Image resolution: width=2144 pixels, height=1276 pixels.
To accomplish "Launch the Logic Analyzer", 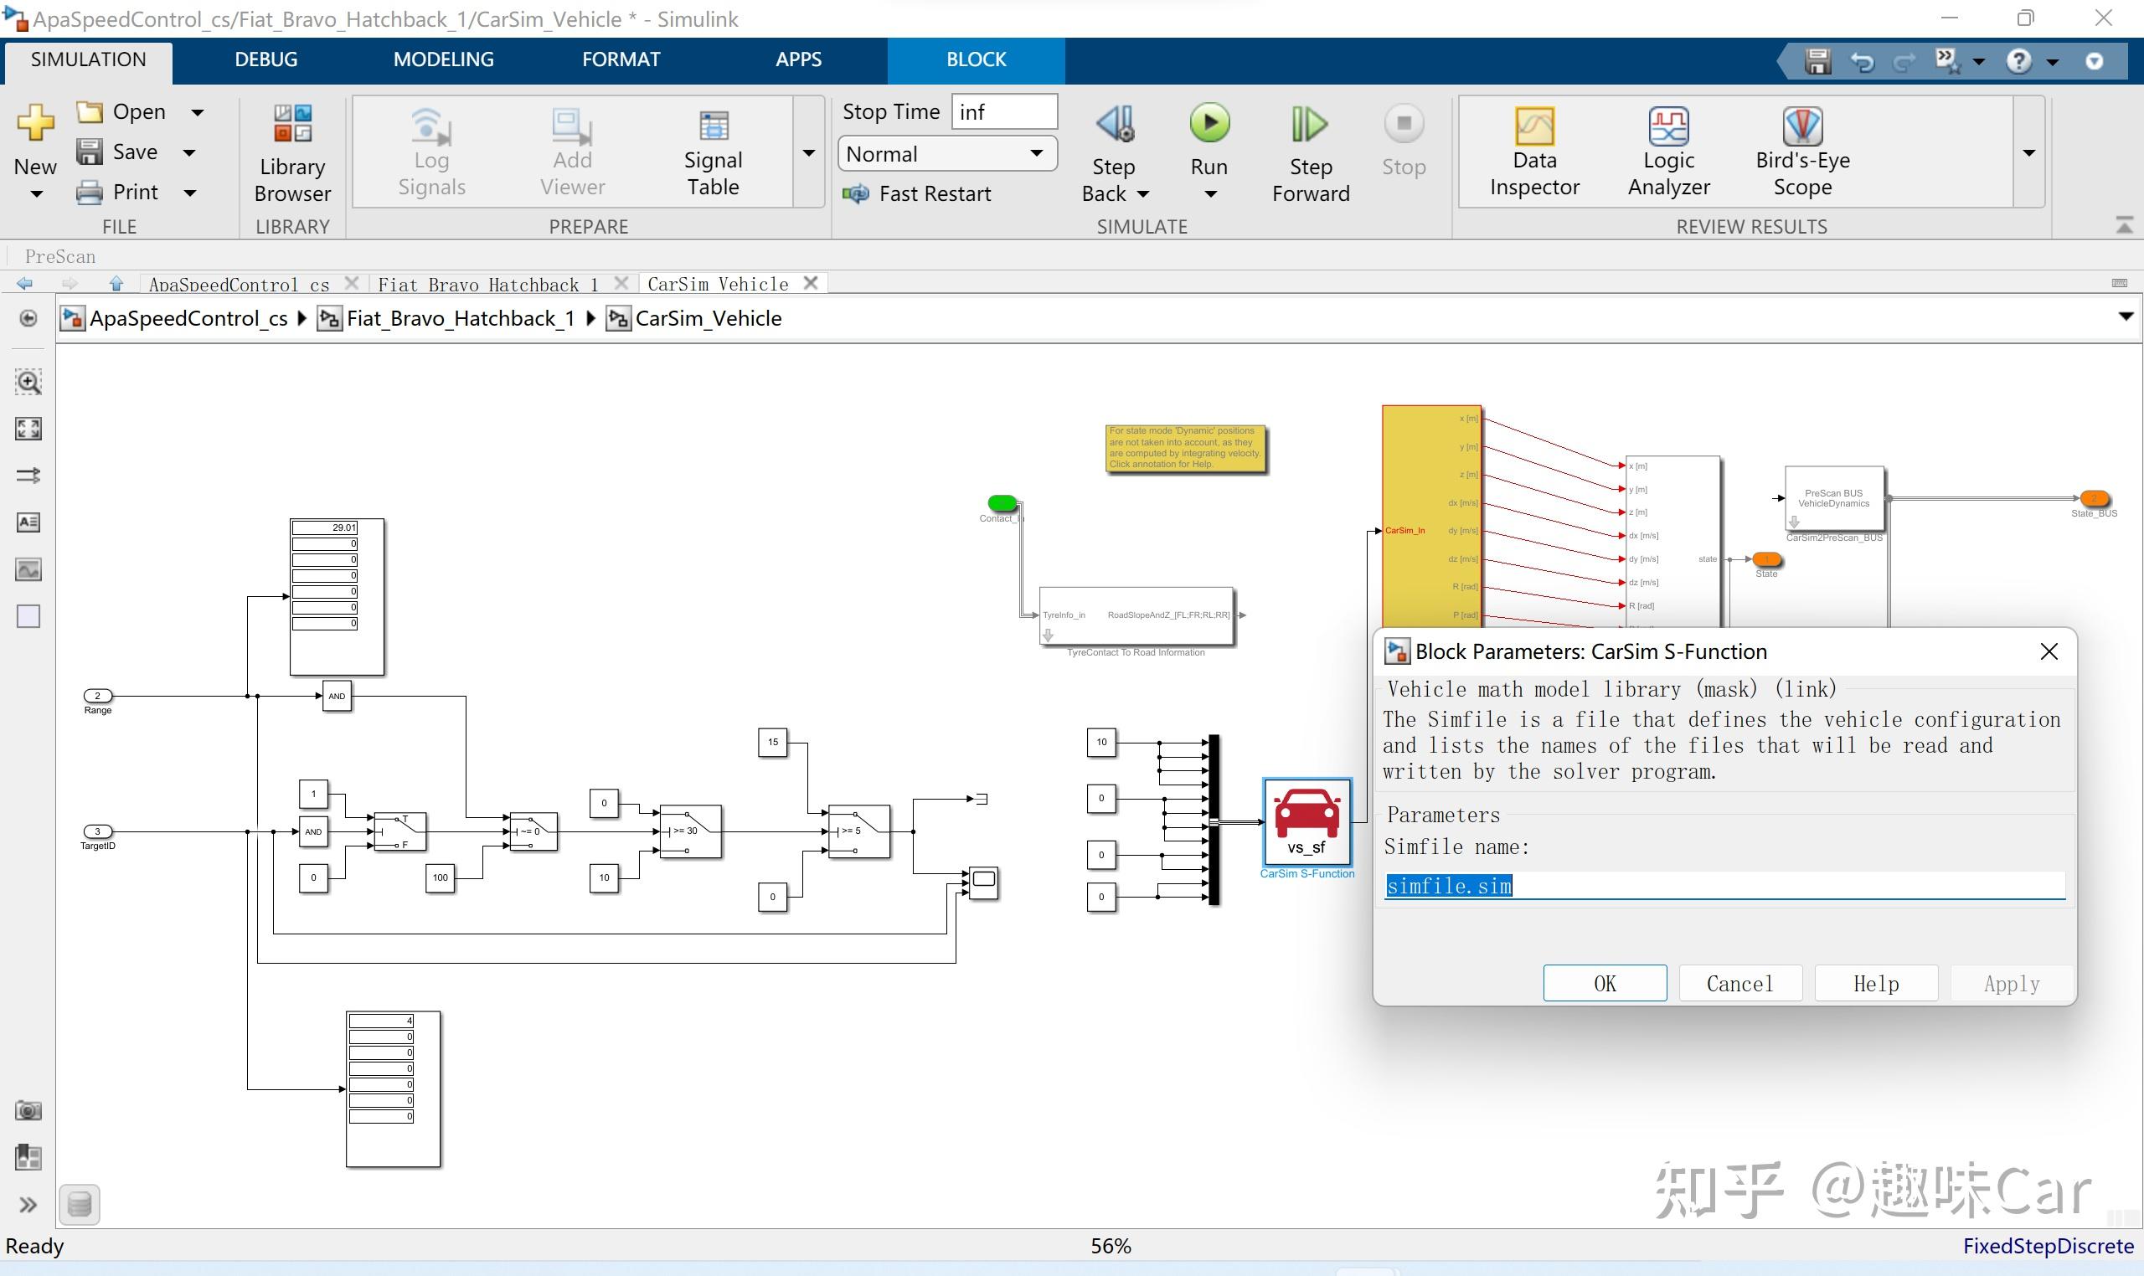I will (1667, 152).
